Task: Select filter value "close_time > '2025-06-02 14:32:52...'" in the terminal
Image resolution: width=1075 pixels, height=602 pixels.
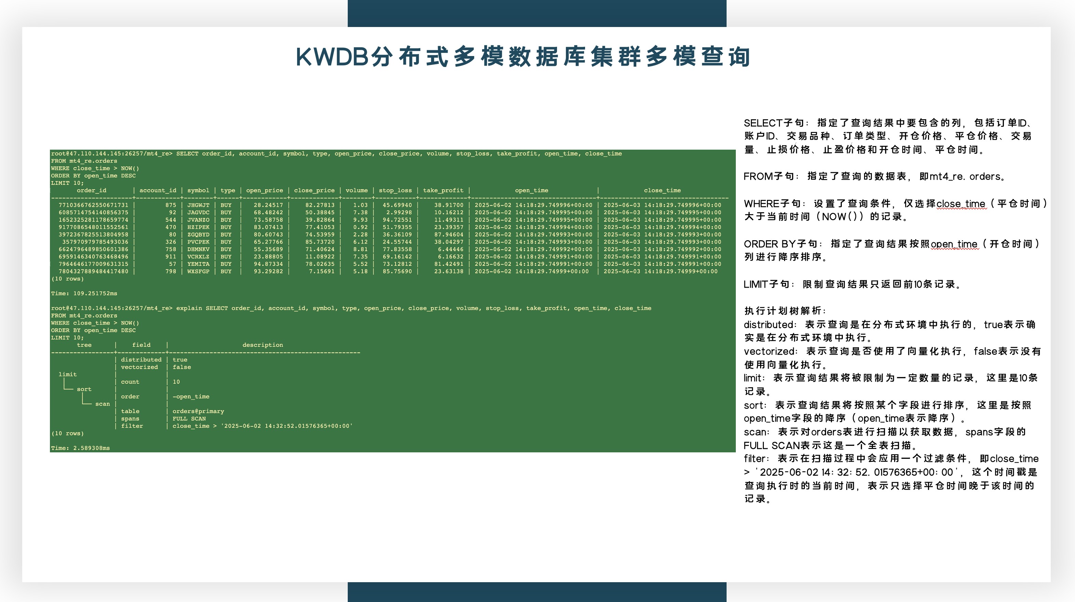Action: click(x=263, y=426)
